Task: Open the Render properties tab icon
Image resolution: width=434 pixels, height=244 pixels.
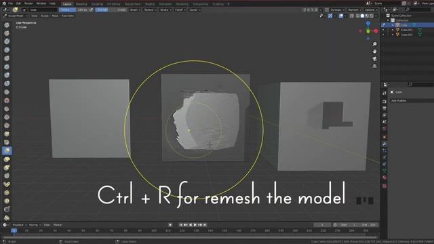Action: (384, 102)
